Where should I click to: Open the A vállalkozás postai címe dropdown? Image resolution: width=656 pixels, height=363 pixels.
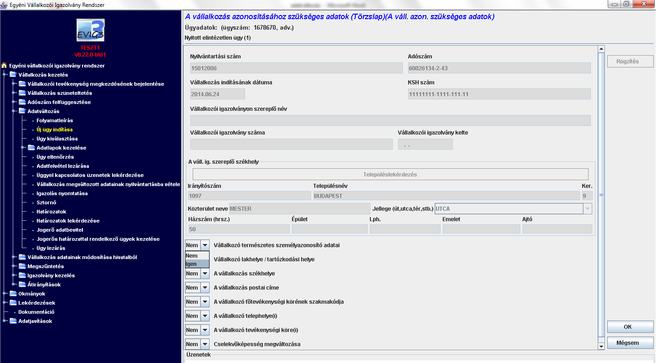point(205,288)
